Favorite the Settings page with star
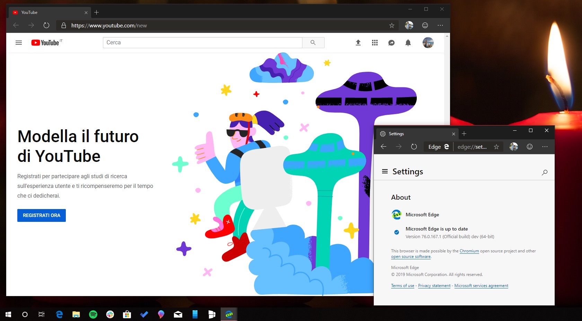 (x=496, y=147)
